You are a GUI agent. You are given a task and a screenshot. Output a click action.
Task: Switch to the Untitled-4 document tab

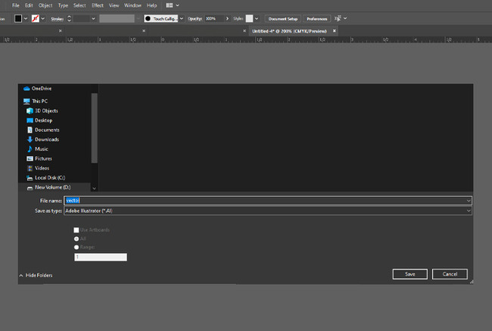(x=289, y=31)
